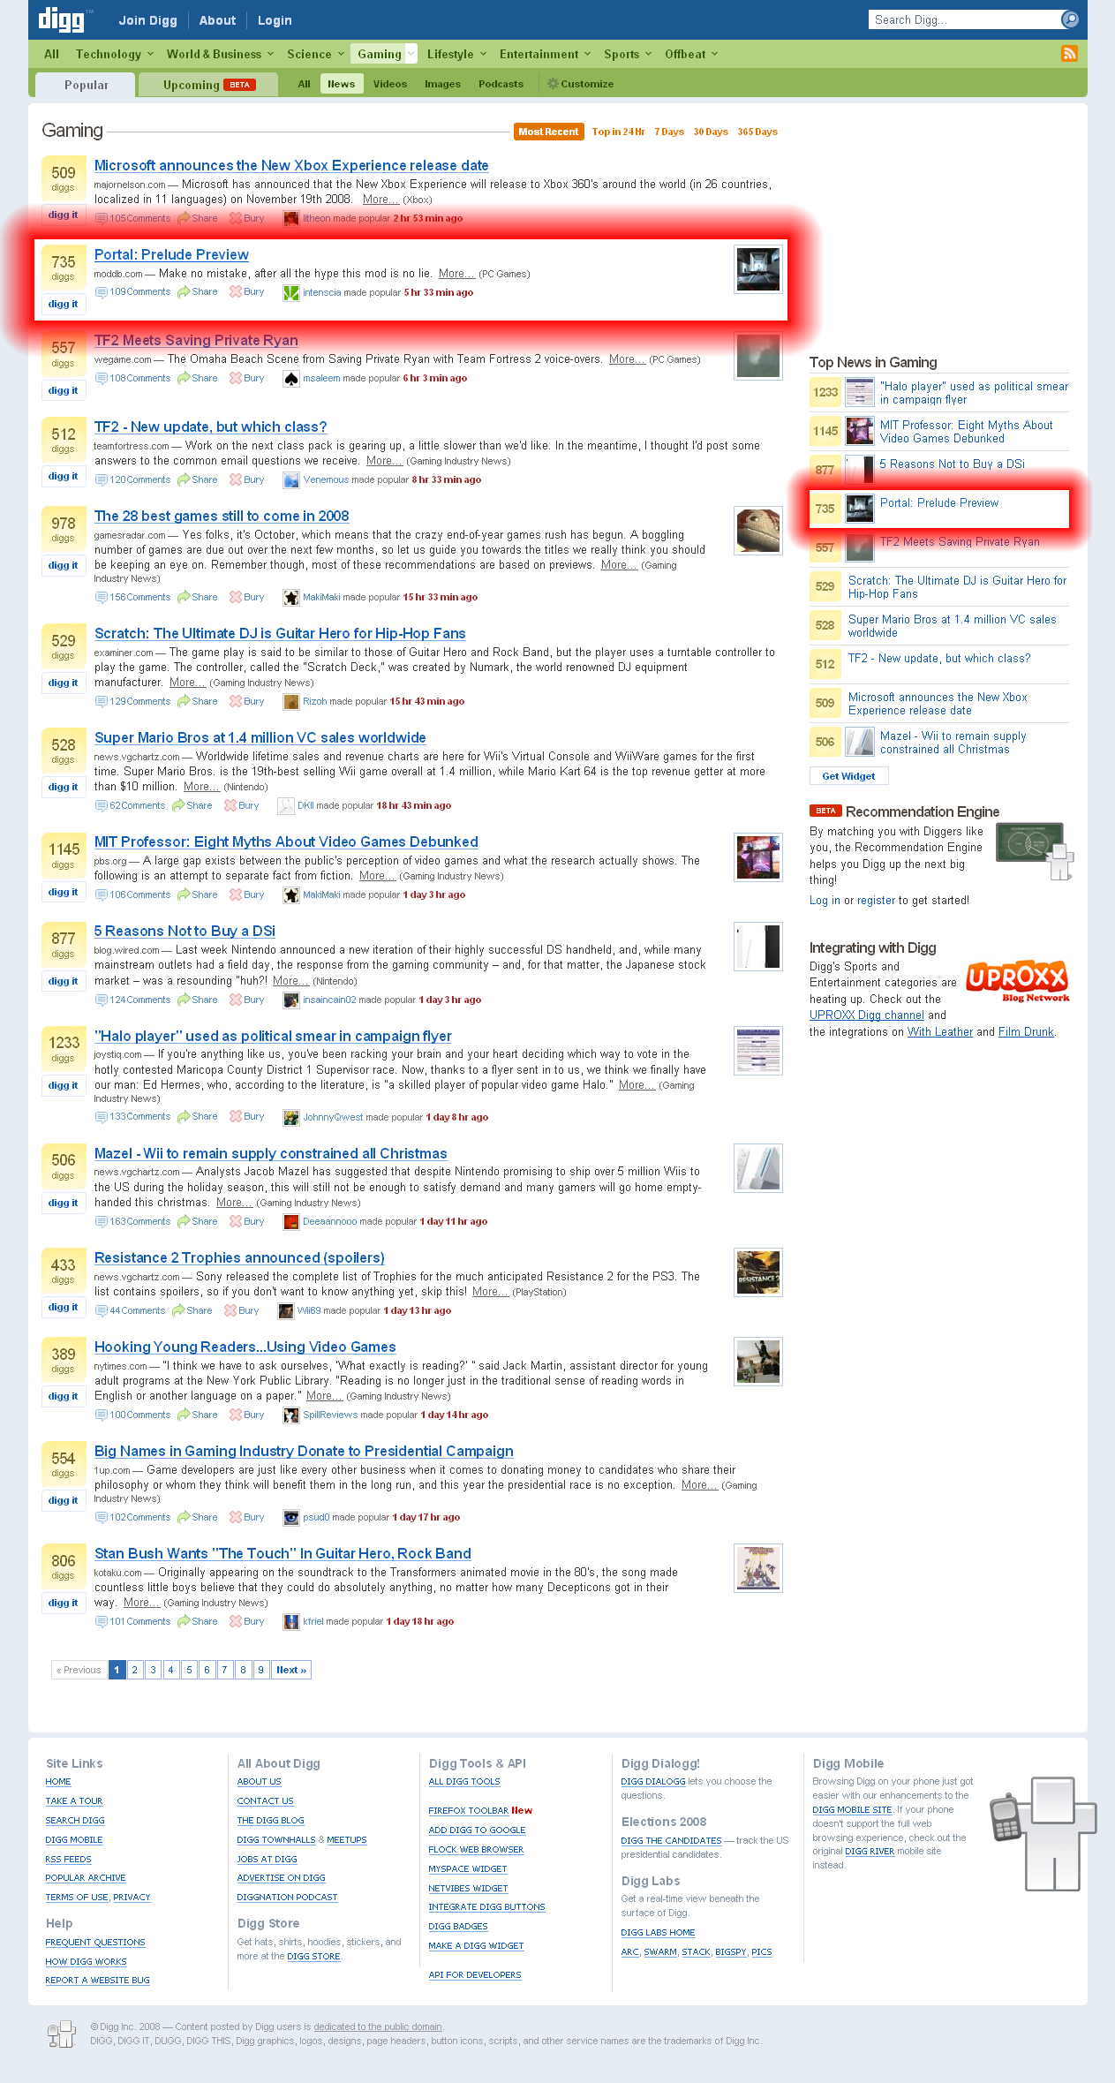Click DKII's avatar icon

click(285, 805)
